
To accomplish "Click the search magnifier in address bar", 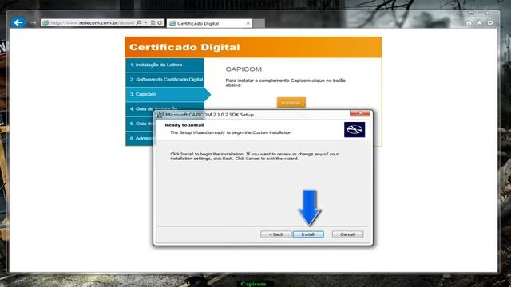I will tap(139, 23).
